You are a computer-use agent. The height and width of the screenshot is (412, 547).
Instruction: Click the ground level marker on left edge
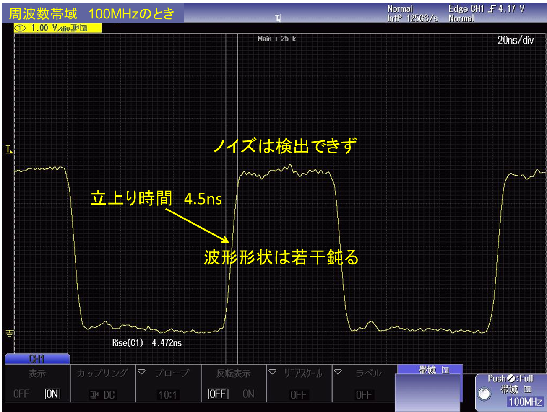pyautogui.click(x=9, y=333)
